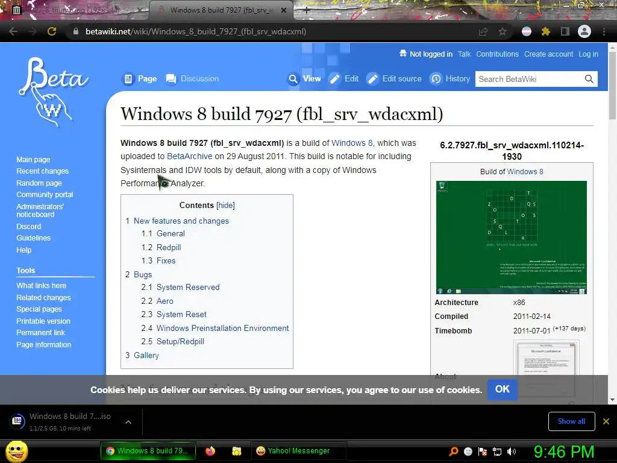Open Recent changes

coord(43,171)
